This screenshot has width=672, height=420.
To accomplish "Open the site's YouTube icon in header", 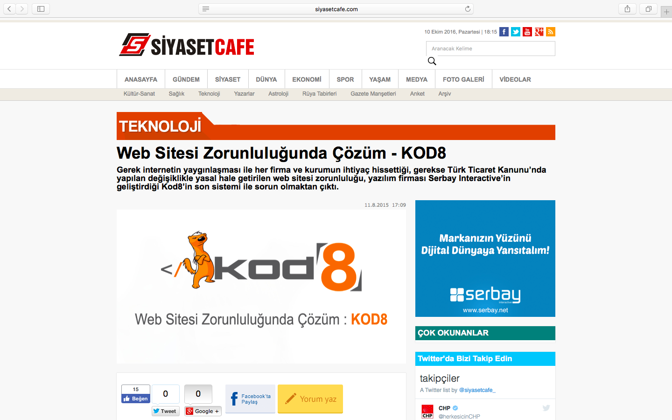I will [x=527, y=32].
